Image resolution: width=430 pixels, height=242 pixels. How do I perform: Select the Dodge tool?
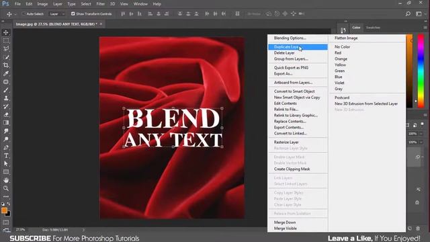coord(6,139)
